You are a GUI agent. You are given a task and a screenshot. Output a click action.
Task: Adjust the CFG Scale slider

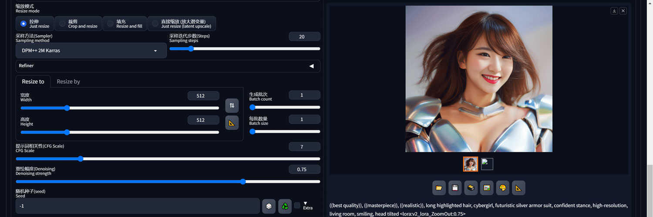pos(168,159)
